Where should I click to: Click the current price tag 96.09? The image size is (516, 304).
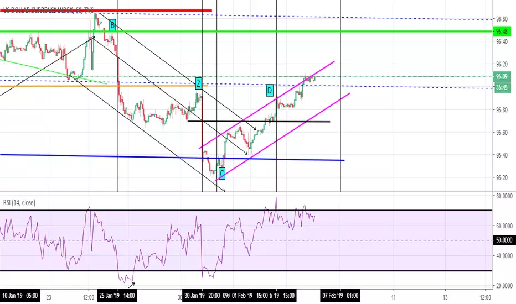click(502, 77)
